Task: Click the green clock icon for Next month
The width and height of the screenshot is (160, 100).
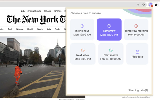Action: (x=111, y=50)
